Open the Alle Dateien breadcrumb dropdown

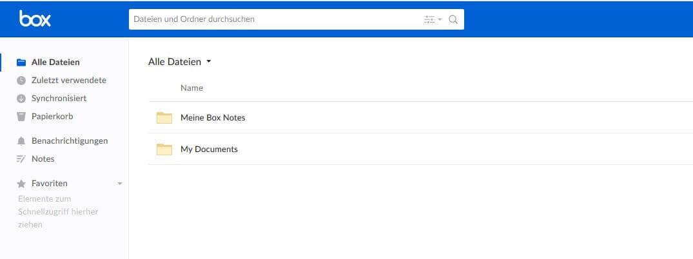pyautogui.click(x=209, y=62)
